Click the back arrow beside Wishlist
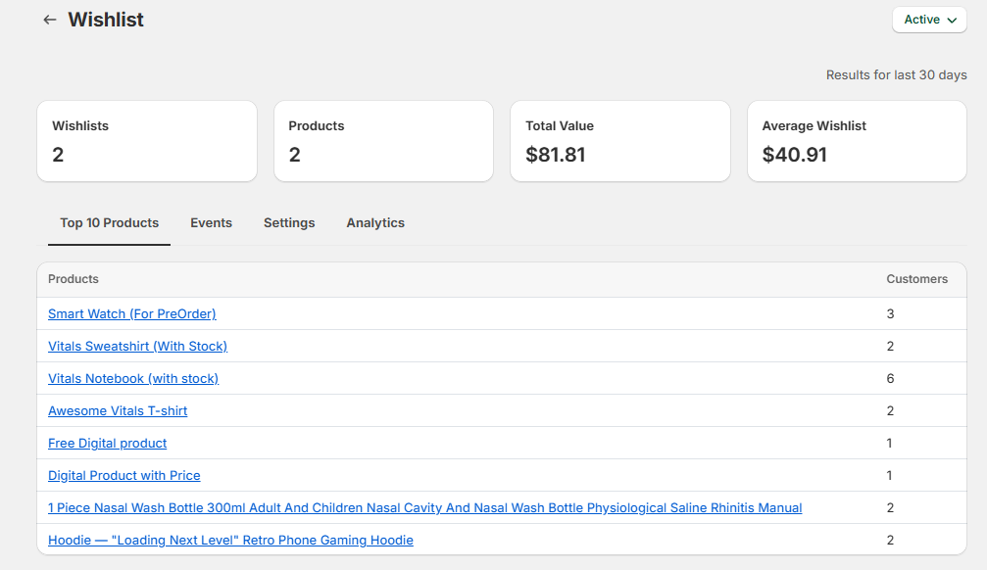The height and width of the screenshot is (570, 987). click(50, 20)
